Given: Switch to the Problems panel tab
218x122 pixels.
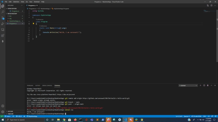Looking at the screenshot, I should tap(30, 86).
